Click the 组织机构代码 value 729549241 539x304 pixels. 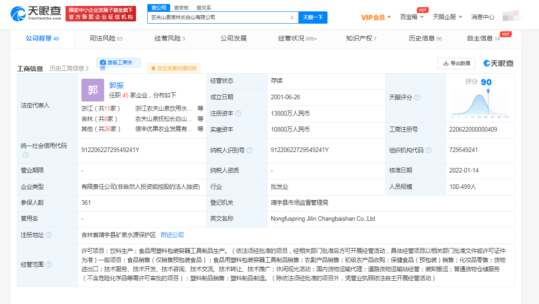click(x=463, y=150)
